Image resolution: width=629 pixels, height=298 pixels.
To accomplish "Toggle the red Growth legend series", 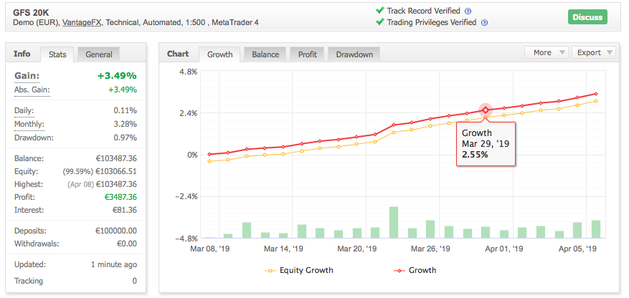I will 415,270.
